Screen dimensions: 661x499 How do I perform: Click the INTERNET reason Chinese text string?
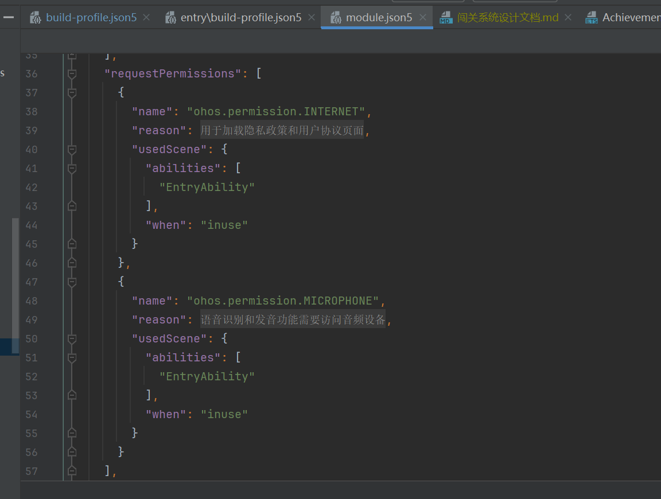(x=282, y=131)
